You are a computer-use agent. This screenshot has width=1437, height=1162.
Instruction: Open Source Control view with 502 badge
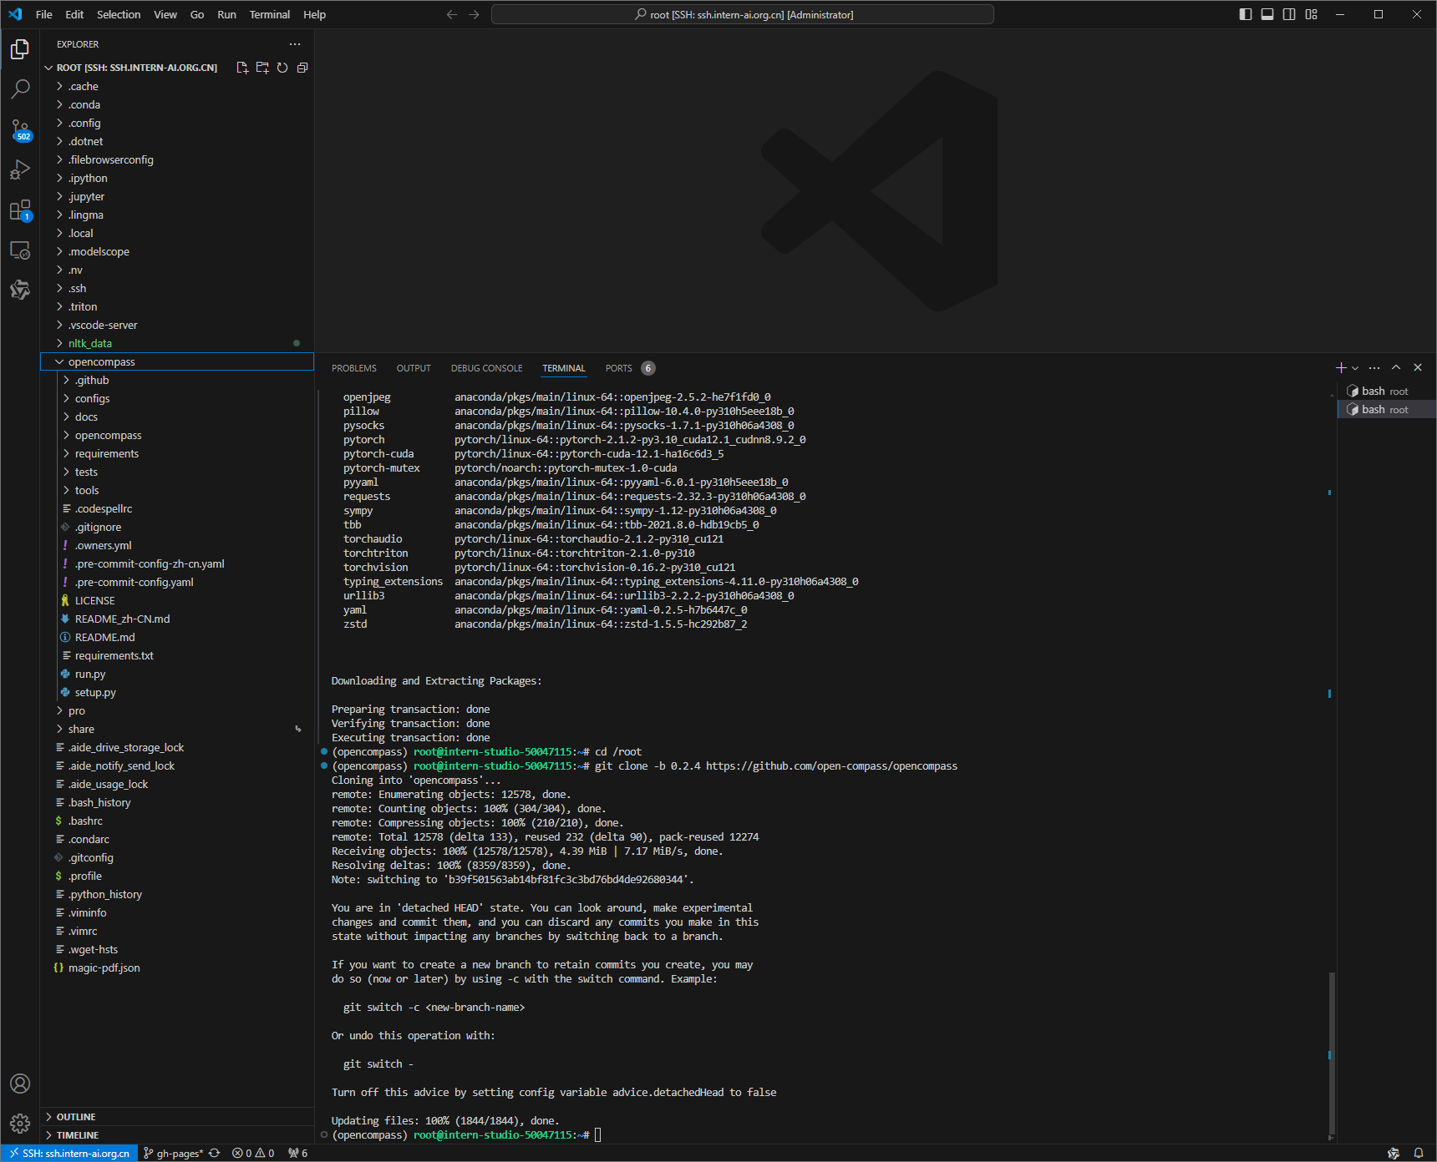pos(20,129)
